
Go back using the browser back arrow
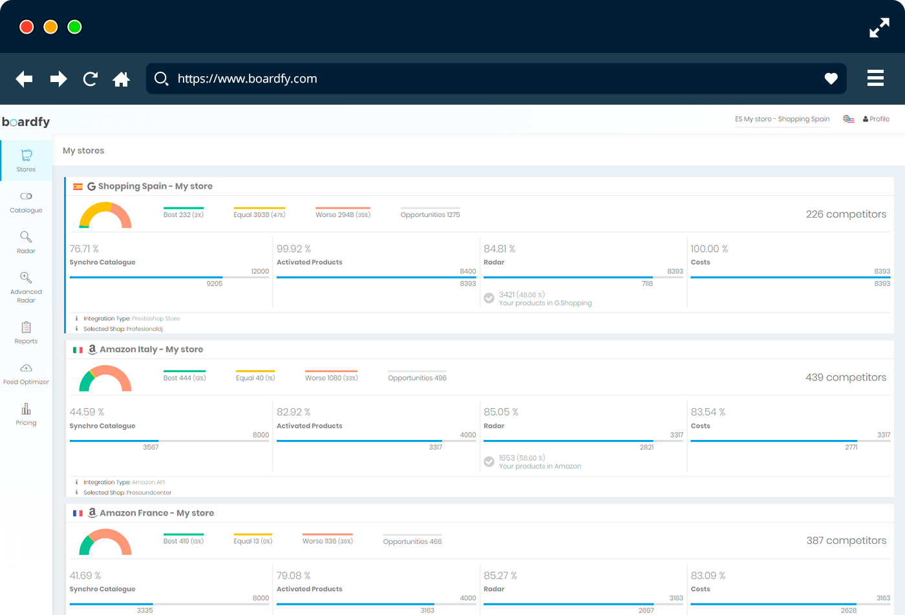[x=24, y=79]
